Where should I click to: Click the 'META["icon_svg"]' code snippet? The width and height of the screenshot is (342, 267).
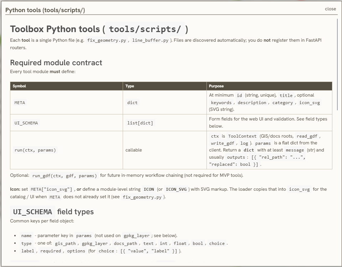click(51, 189)
